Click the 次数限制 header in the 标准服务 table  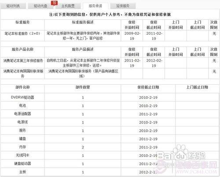[214, 25]
